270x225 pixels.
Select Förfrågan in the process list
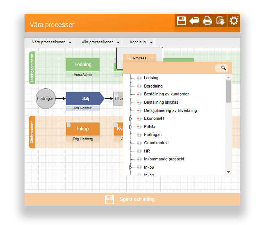click(x=153, y=135)
